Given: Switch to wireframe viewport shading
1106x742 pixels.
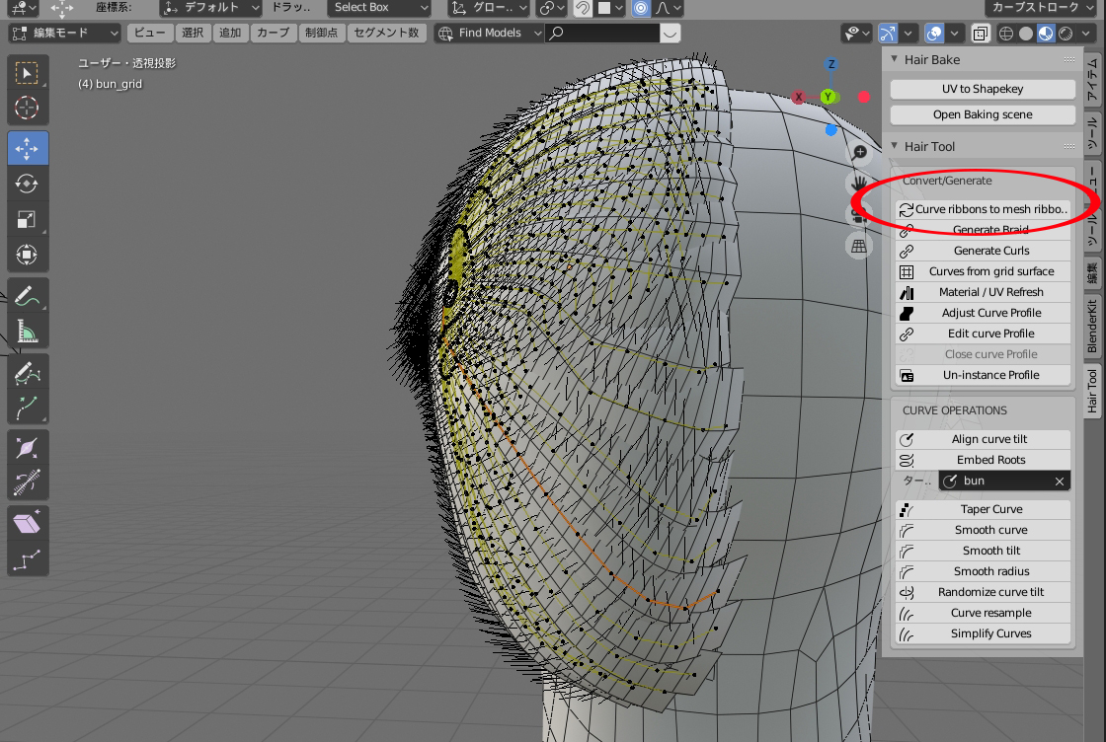Looking at the screenshot, I should (x=1006, y=34).
